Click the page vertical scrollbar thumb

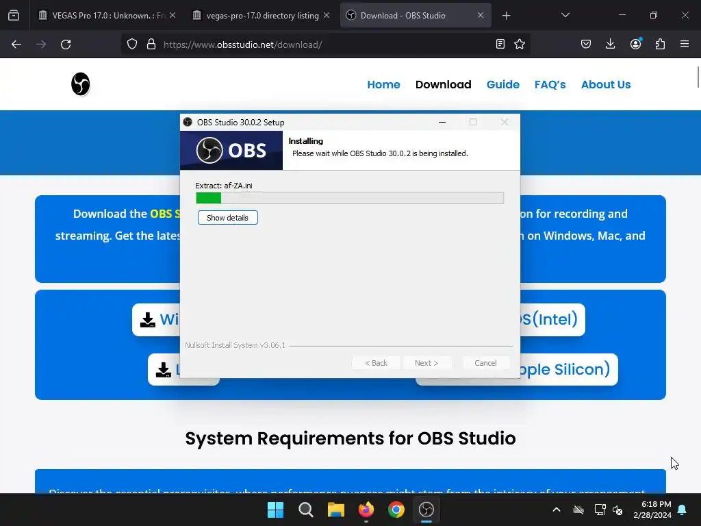[698, 77]
